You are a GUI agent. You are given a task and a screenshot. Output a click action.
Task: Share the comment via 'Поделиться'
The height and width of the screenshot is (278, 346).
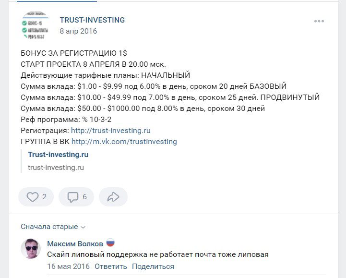(x=153, y=266)
